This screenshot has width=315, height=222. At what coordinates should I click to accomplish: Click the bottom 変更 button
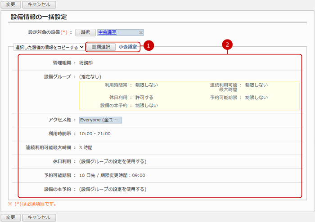pyautogui.click(x=10, y=218)
